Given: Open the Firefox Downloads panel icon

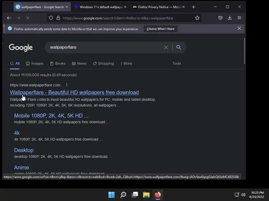Looking at the screenshot, I should click(x=230, y=18).
